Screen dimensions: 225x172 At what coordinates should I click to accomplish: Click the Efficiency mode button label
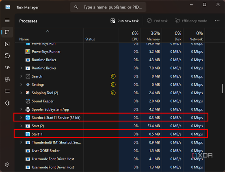pos(194,21)
